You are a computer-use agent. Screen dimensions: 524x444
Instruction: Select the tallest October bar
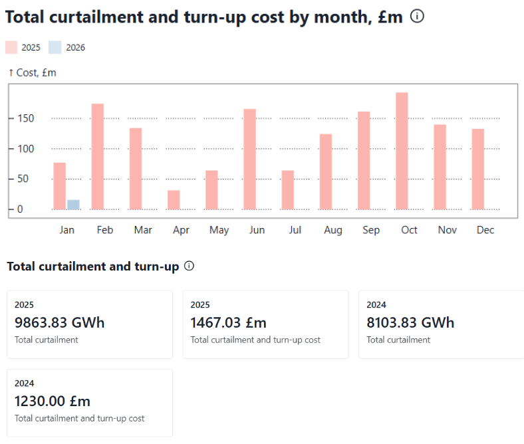click(x=402, y=151)
